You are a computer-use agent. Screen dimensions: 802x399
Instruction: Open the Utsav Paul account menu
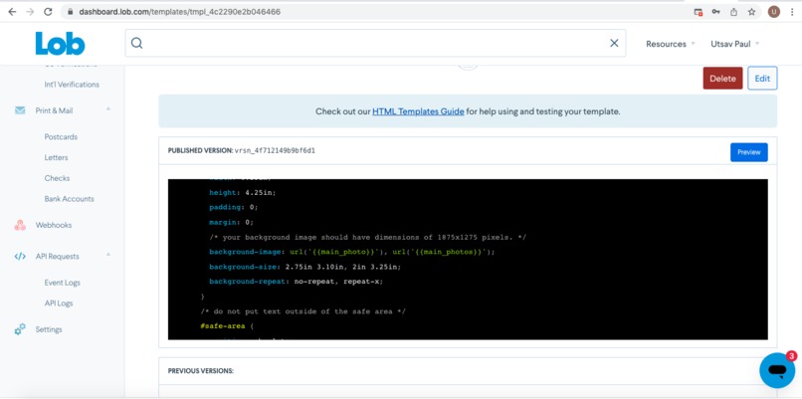(735, 44)
